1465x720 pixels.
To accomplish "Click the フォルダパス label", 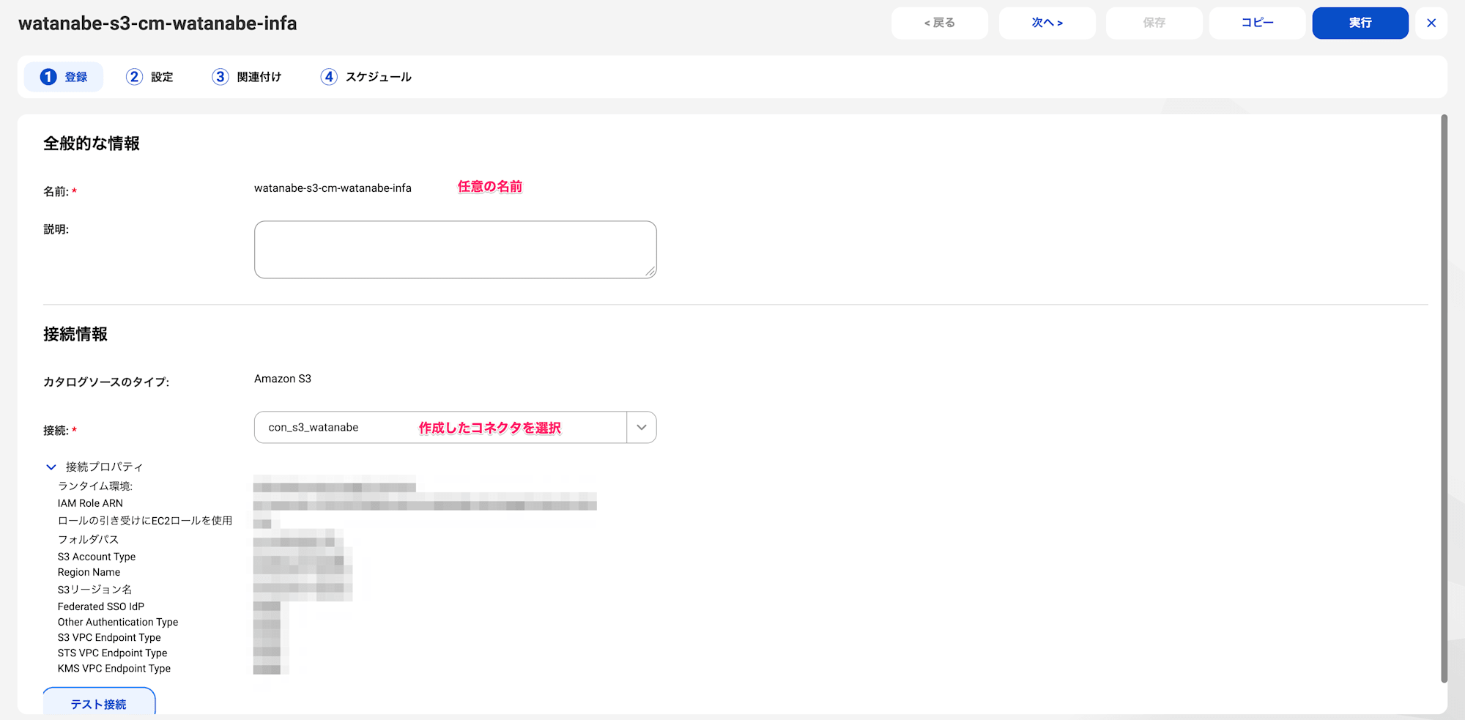I will click(88, 539).
